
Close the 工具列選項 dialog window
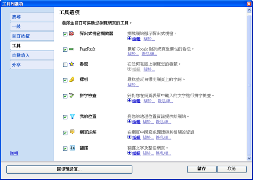click(249, 4)
